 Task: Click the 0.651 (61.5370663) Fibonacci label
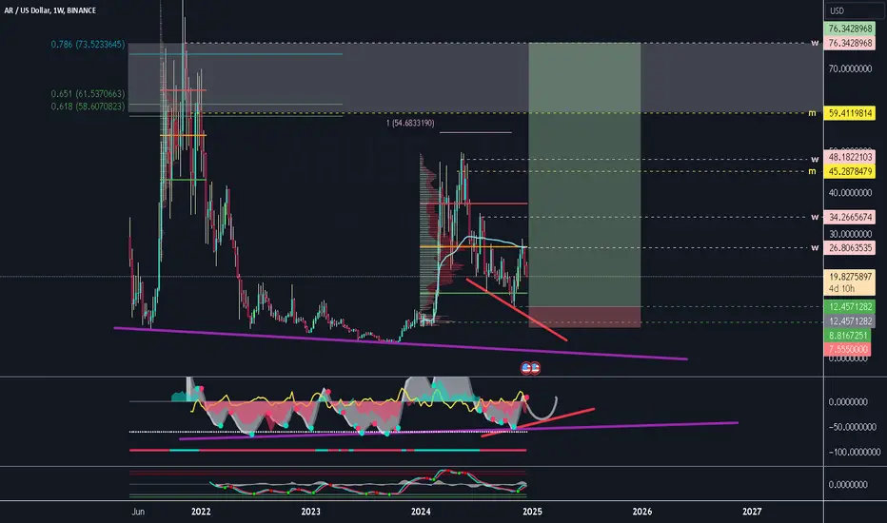[x=88, y=94]
